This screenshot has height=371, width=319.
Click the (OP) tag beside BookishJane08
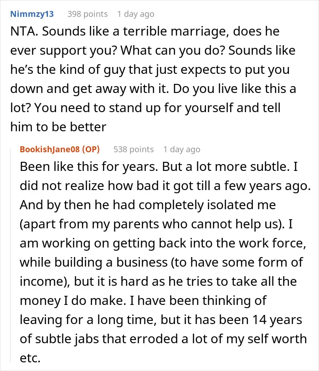[x=91, y=149]
